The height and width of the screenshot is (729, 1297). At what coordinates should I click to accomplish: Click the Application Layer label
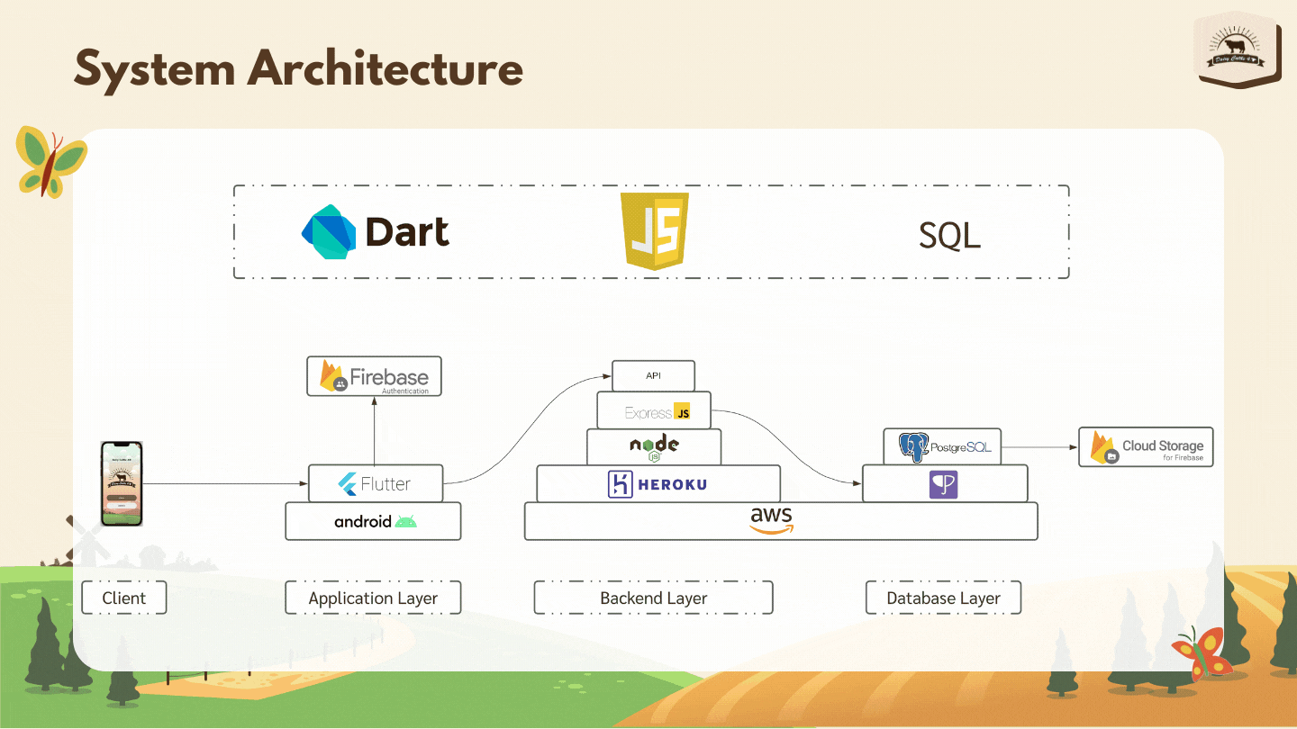373,598
